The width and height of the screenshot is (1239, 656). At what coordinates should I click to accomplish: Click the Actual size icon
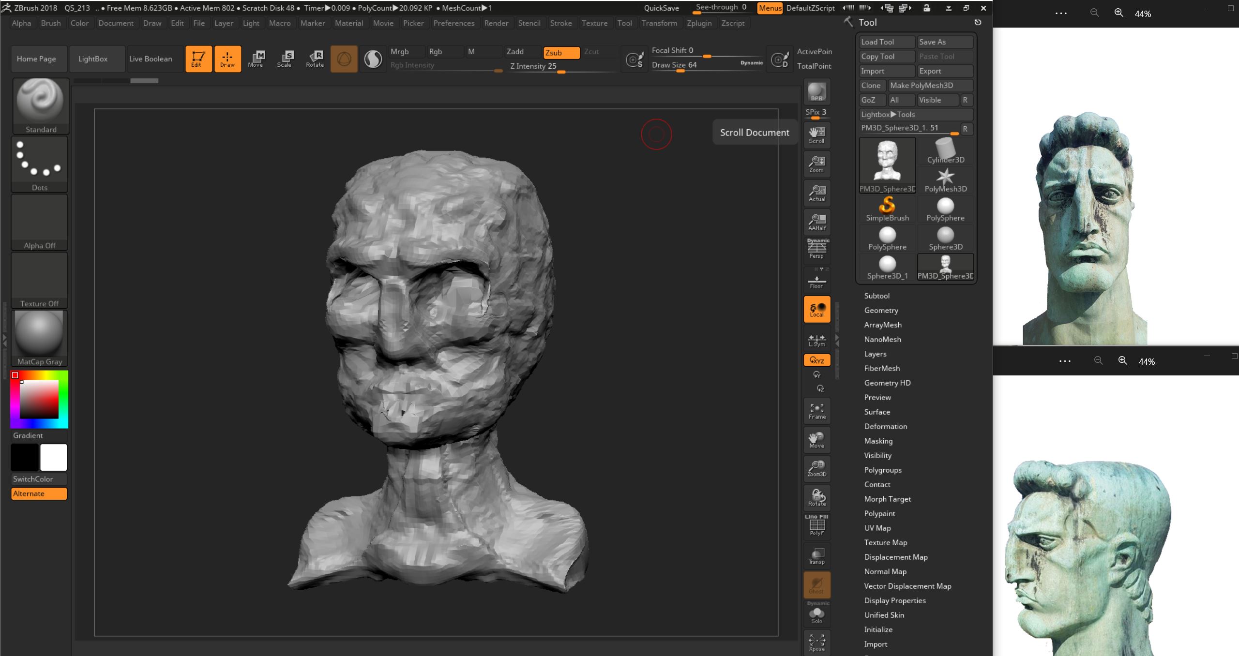pyautogui.click(x=816, y=193)
